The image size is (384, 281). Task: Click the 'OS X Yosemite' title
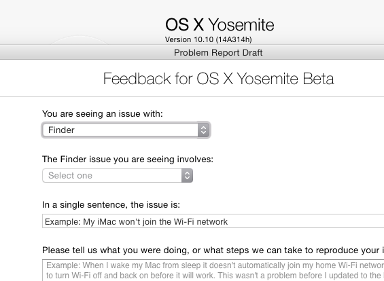220,24
